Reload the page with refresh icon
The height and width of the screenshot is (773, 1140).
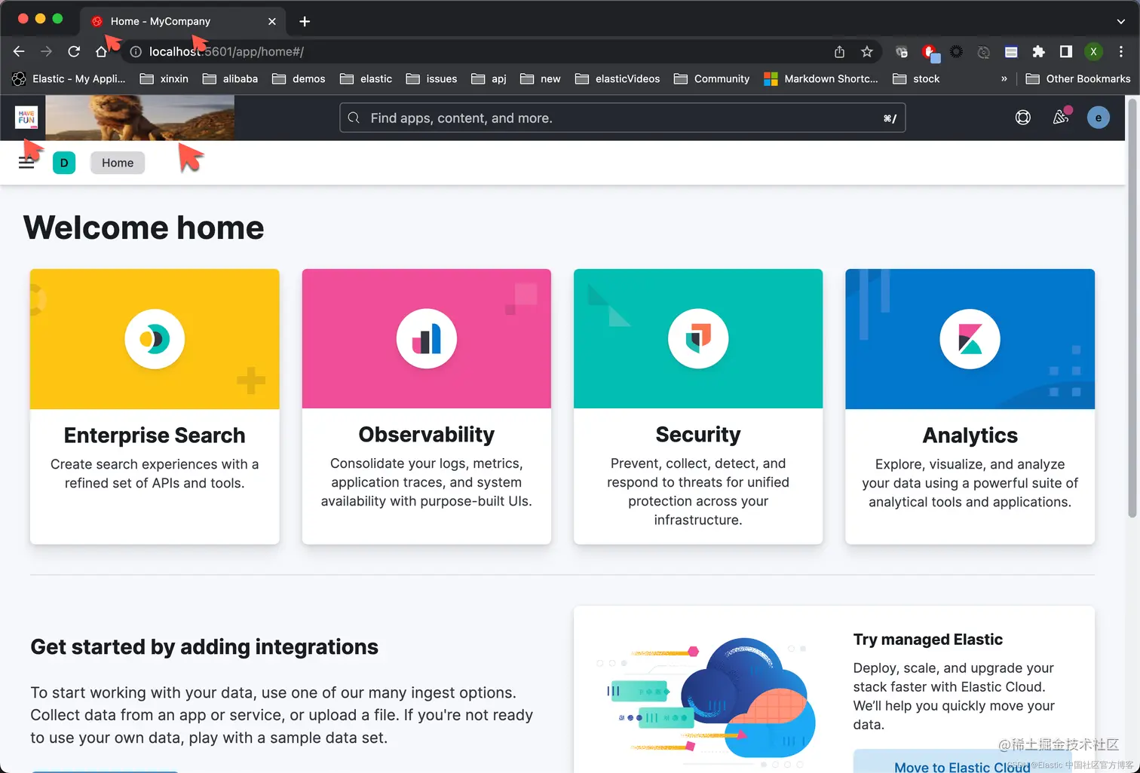74,51
